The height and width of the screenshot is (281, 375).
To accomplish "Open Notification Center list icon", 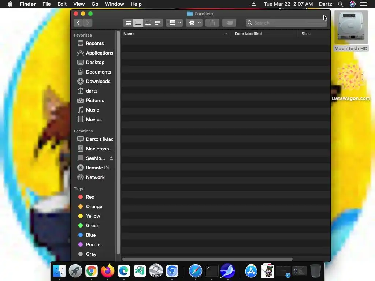I will (363, 4).
